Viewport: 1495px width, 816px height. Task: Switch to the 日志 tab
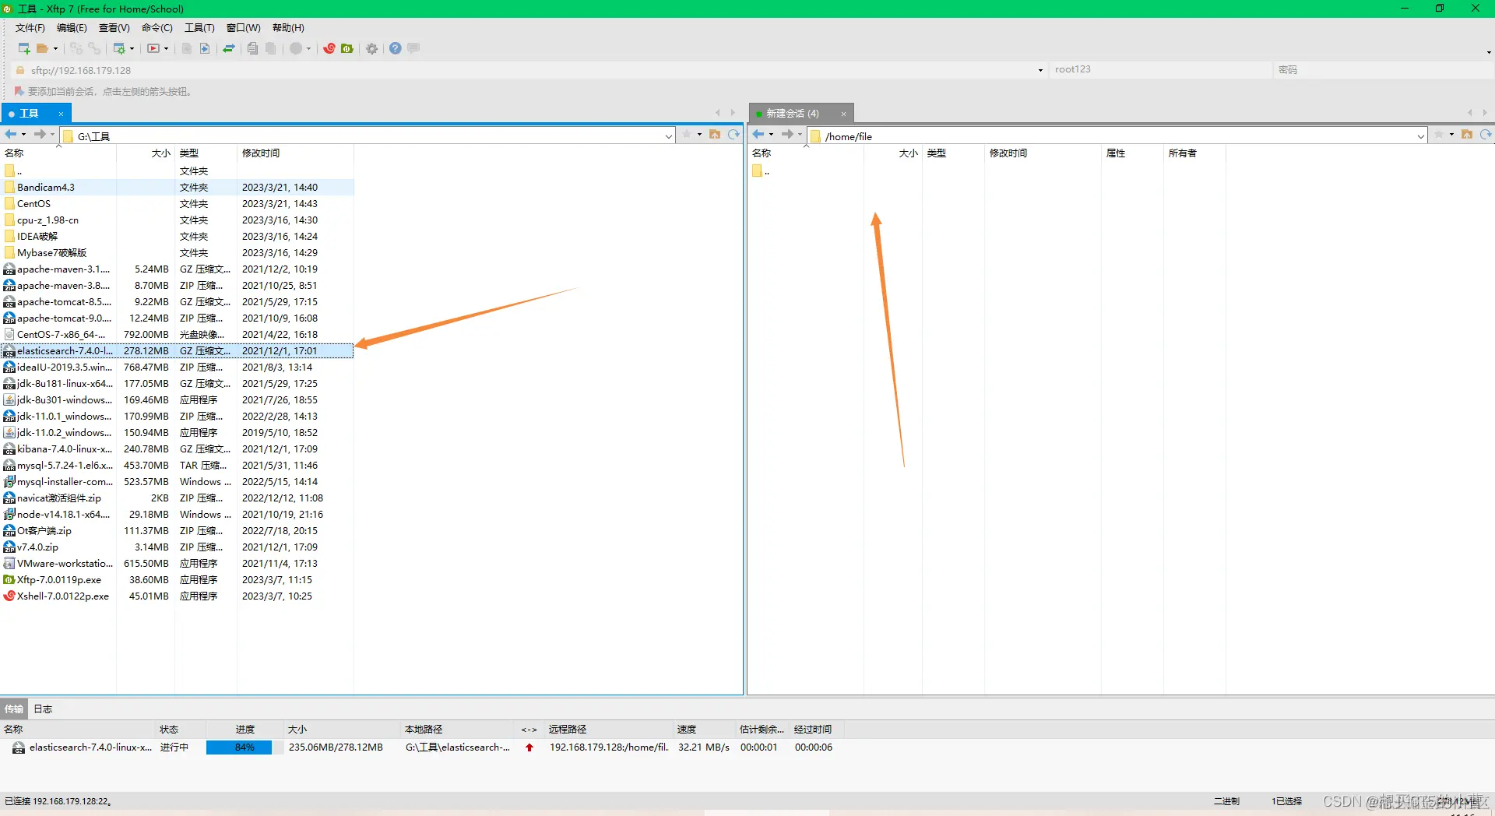point(43,709)
